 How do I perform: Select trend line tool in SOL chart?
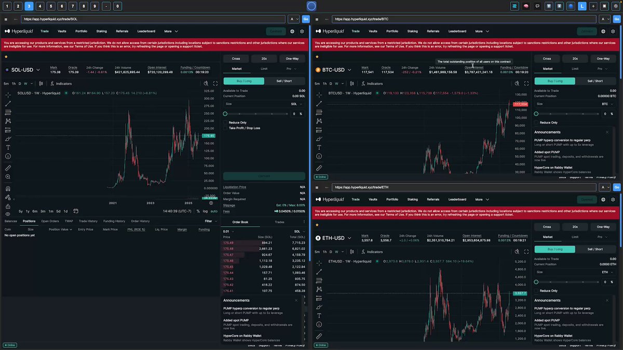[8, 103]
